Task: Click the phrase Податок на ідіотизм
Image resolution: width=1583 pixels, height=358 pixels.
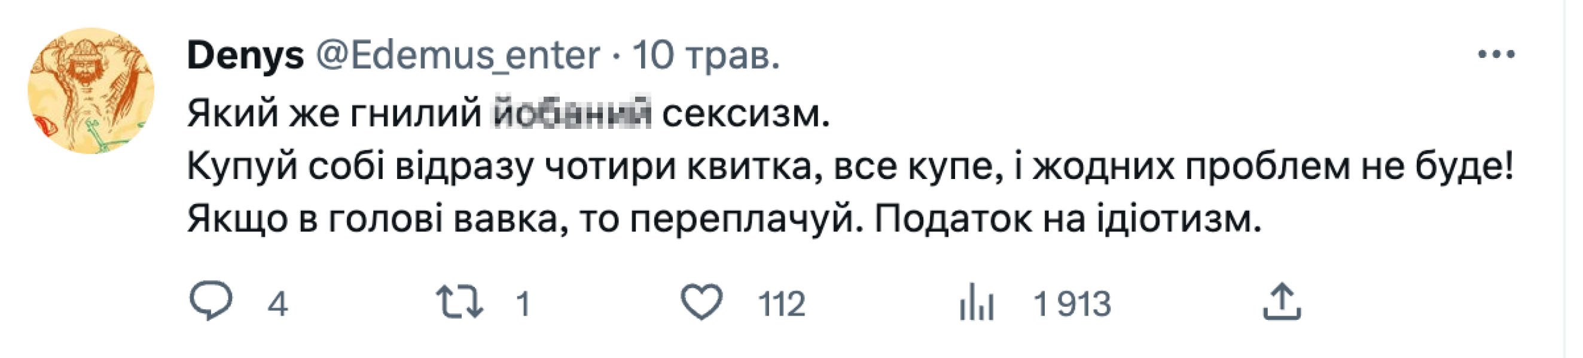Action: tap(1067, 220)
